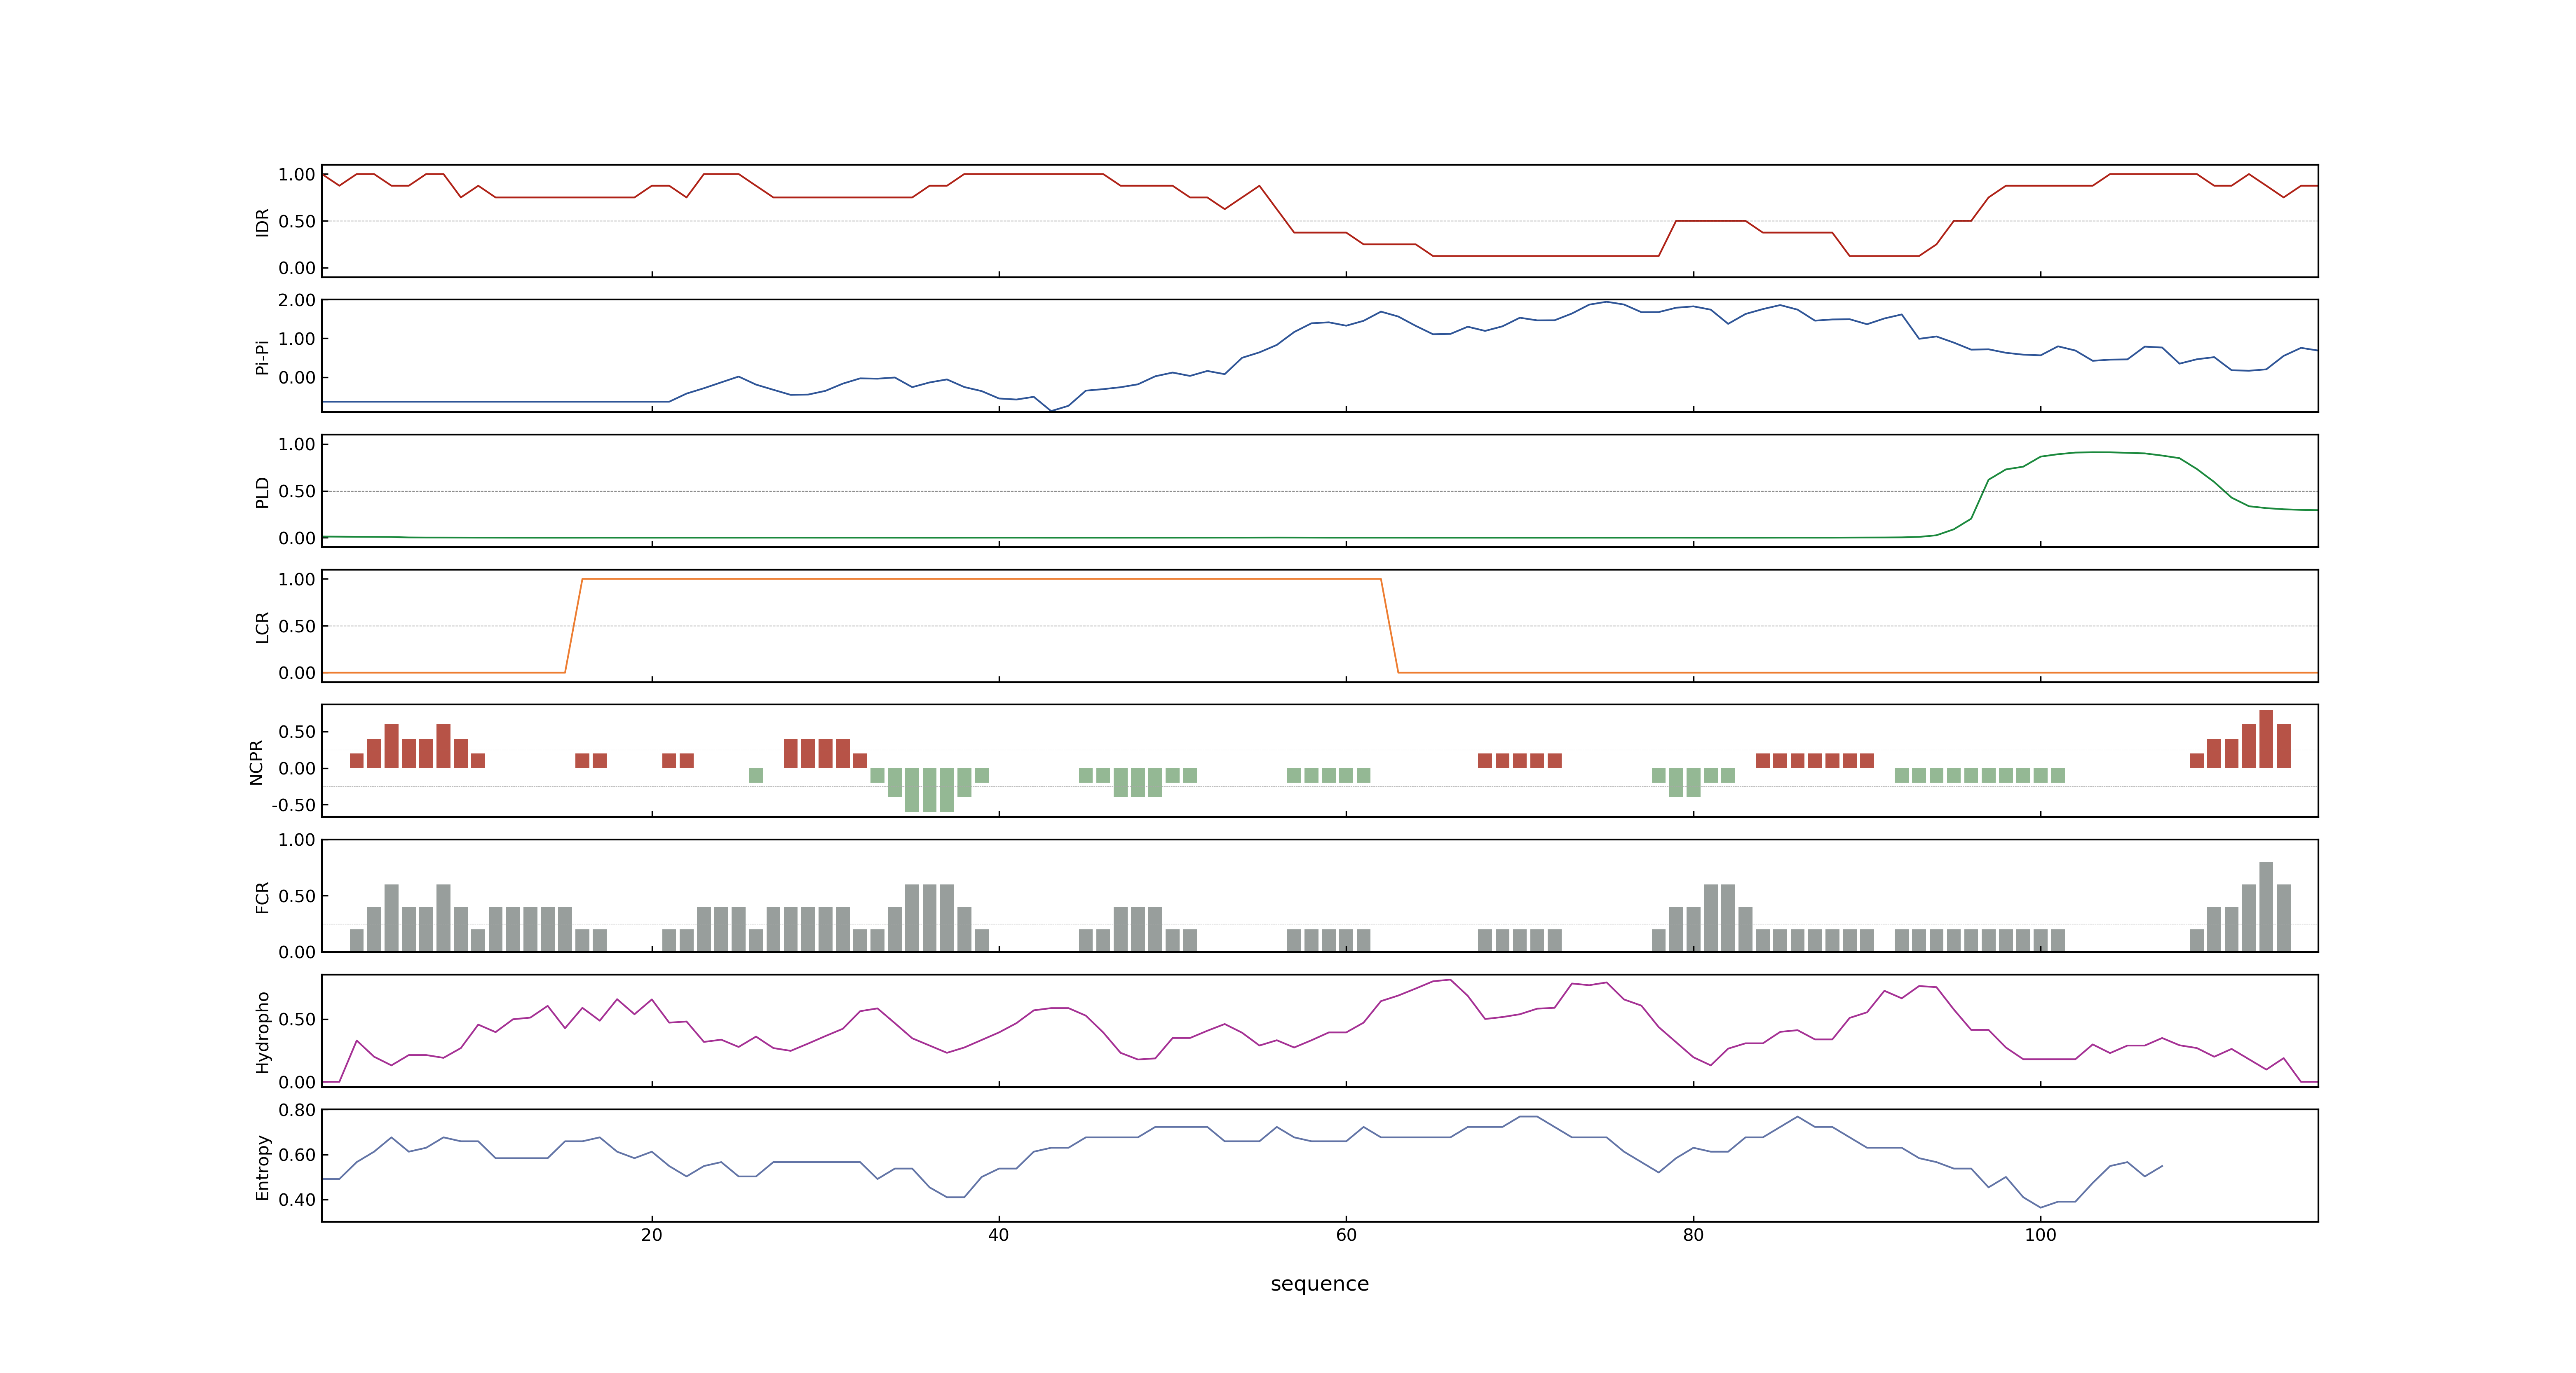Click the FCR axis label

point(263,897)
